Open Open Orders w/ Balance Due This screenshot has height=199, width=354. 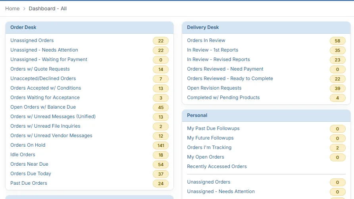(43, 107)
